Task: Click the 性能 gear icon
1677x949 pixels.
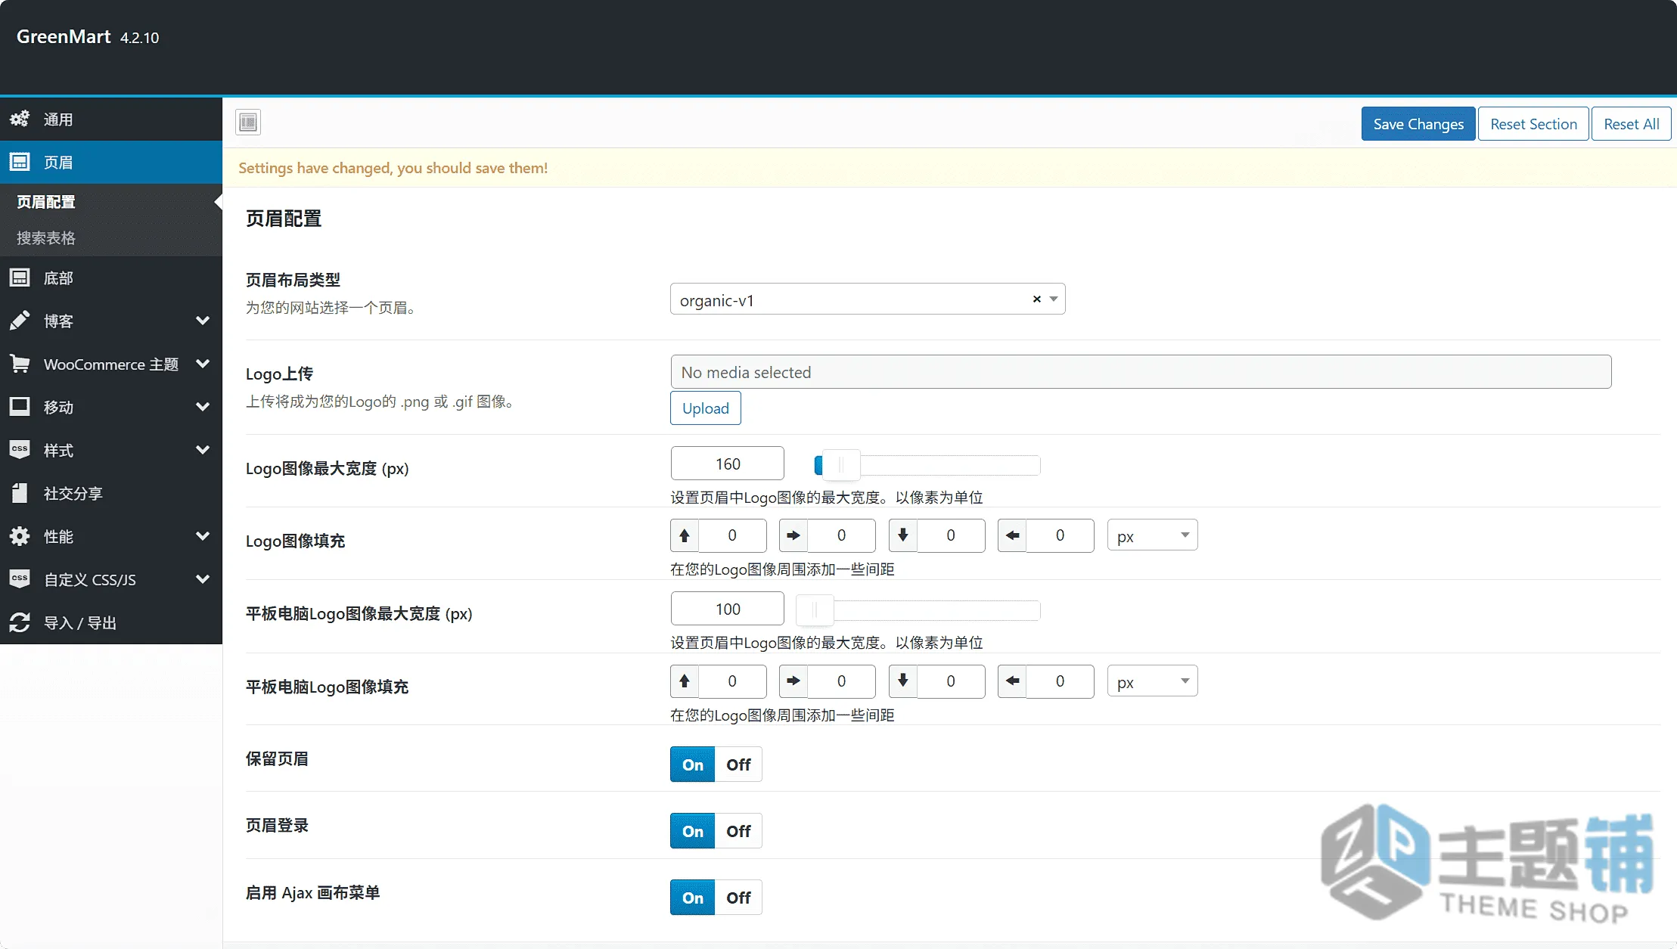Action: pyautogui.click(x=20, y=536)
